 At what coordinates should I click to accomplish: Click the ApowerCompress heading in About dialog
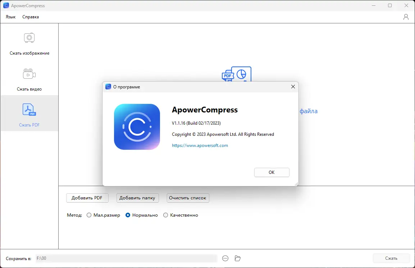(x=205, y=110)
